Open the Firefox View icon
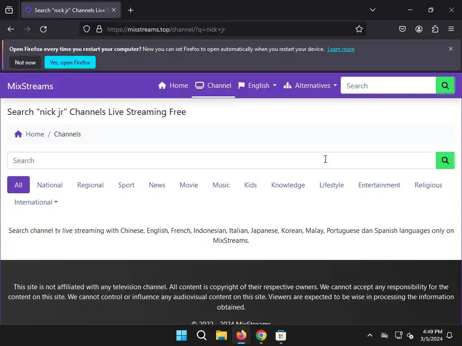This screenshot has height=346, width=462. [x=9, y=10]
